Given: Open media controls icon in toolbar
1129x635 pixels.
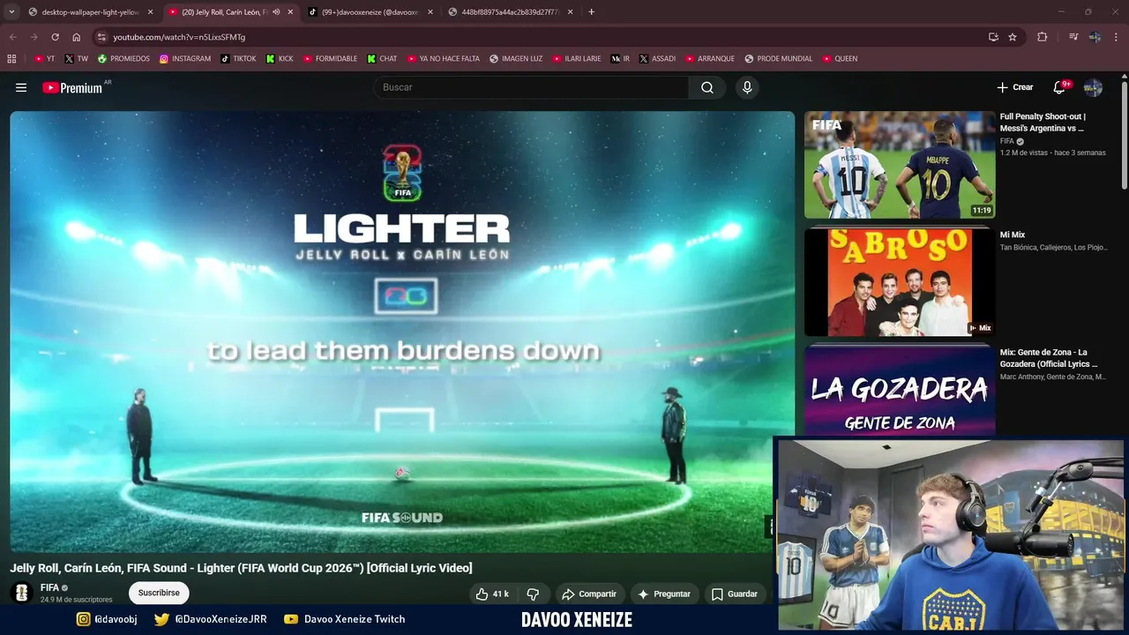Looking at the screenshot, I should click(1073, 37).
